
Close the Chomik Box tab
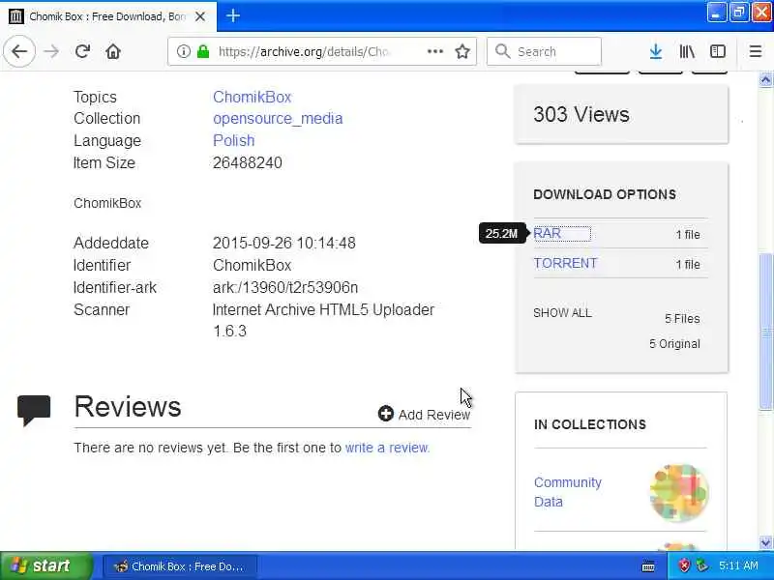tap(200, 16)
